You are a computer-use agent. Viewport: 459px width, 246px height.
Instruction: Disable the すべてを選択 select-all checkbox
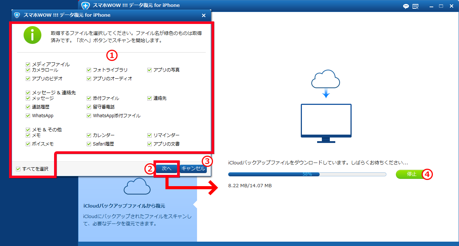[17, 169]
